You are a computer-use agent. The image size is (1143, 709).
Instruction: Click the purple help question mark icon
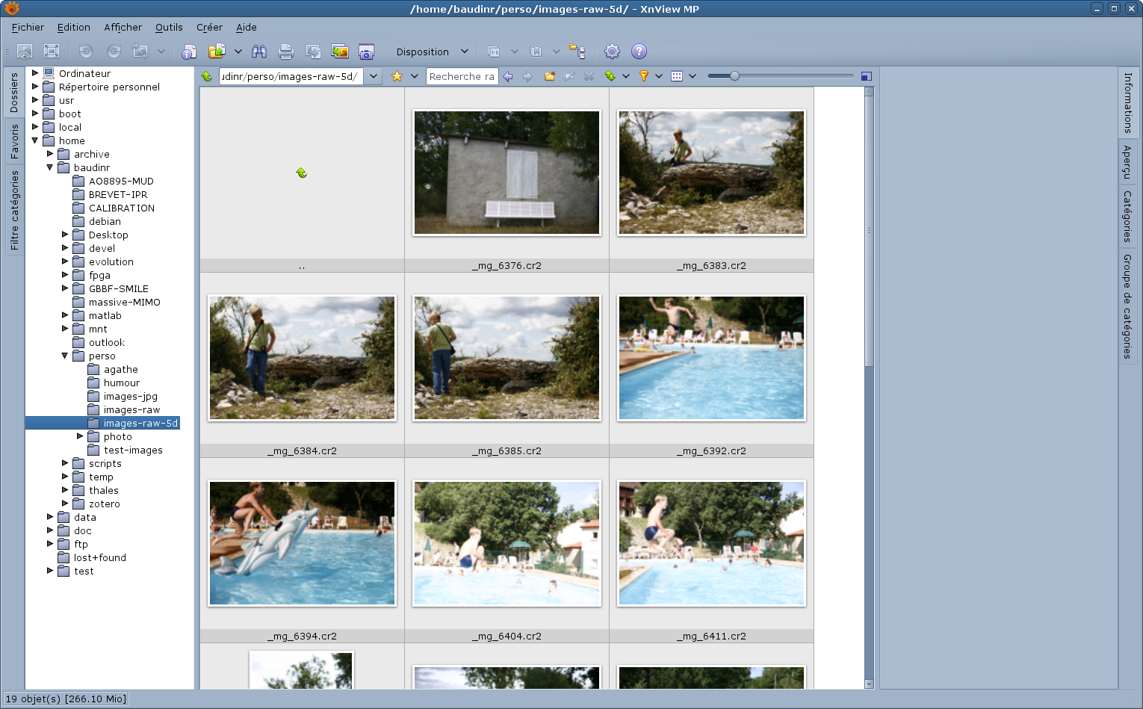tap(639, 52)
